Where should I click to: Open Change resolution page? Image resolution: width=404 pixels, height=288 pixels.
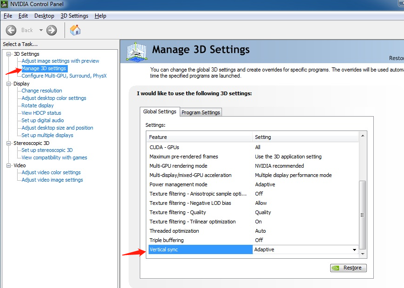(42, 91)
